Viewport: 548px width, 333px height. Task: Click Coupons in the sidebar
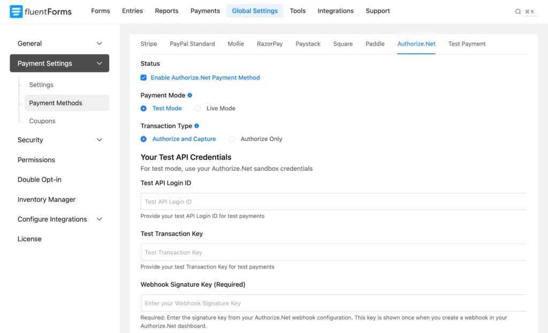(x=42, y=121)
